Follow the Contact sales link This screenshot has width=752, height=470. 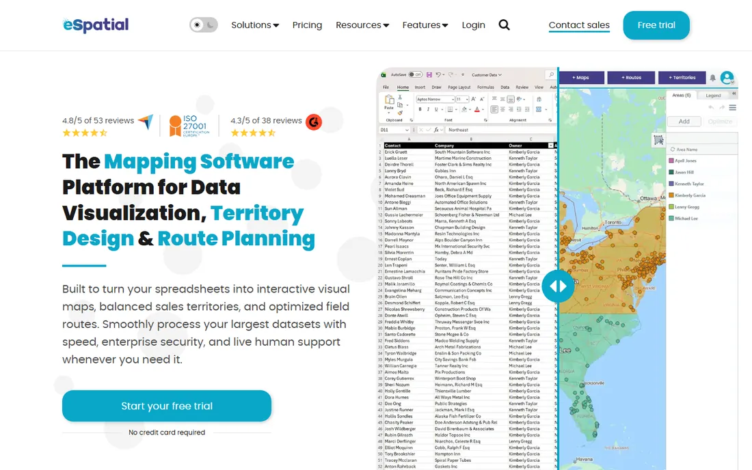tap(579, 25)
